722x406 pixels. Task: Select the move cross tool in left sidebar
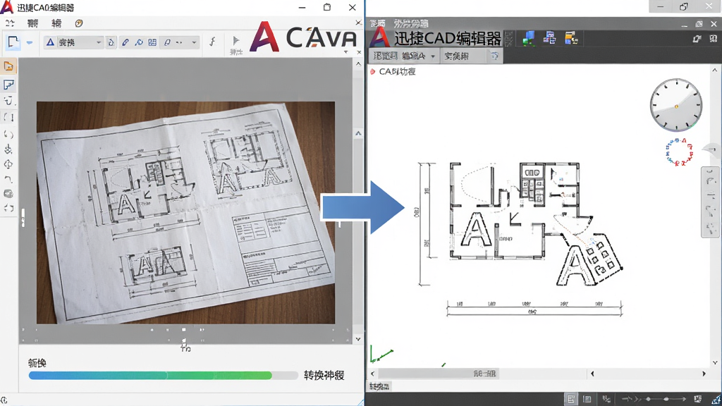(x=8, y=164)
